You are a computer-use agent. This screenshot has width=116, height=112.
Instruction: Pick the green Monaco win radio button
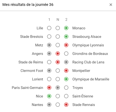[x=66, y=28]
